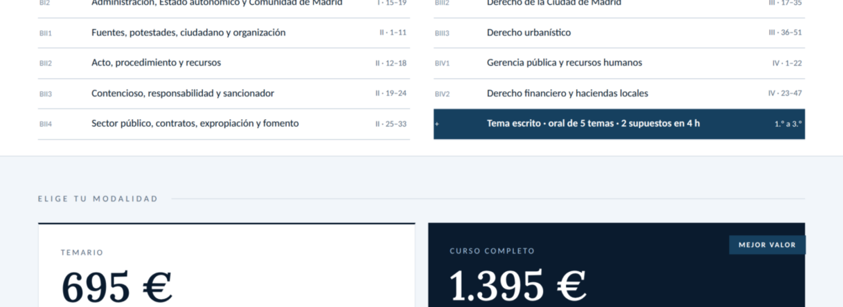
Task: Click the 'BIII3' block code
Action: coord(442,33)
